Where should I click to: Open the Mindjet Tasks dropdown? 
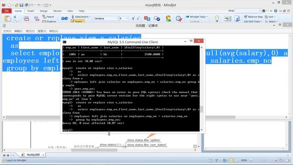(x=197, y=16)
